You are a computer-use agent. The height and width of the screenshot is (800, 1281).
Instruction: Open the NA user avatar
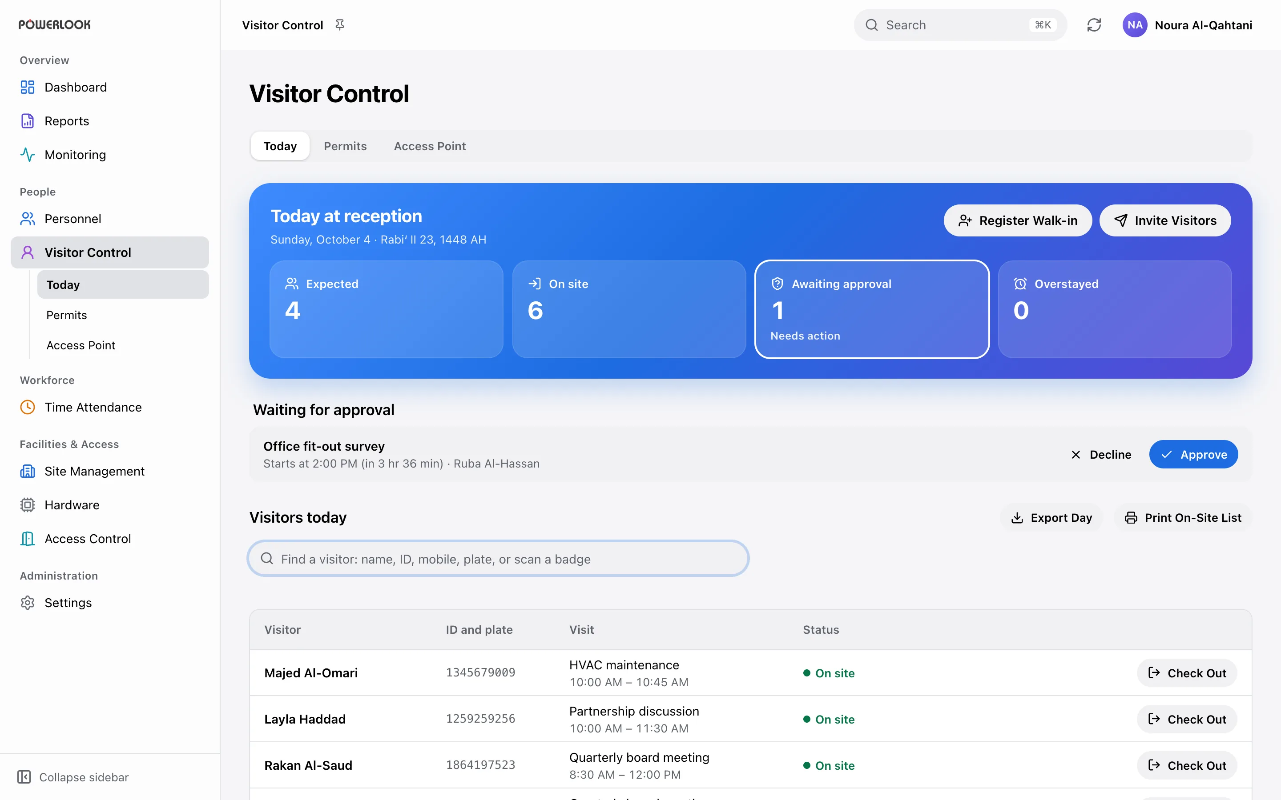point(1134,25)
